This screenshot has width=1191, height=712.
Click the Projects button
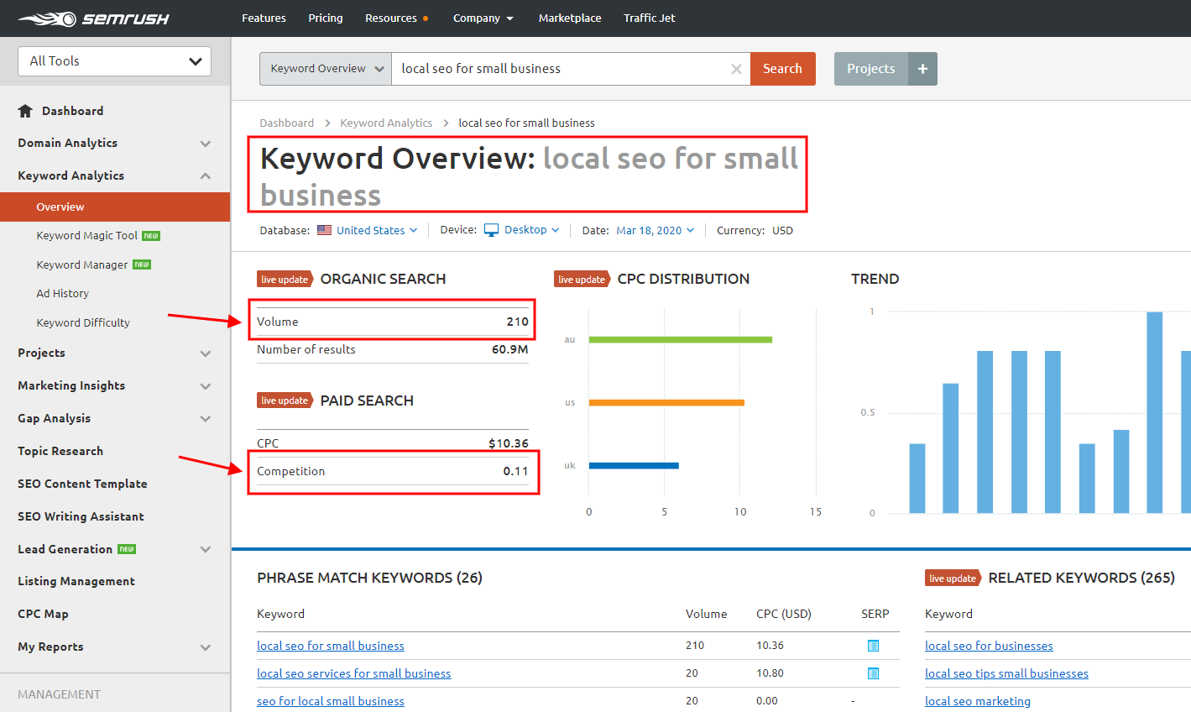(x=871, y=69)
